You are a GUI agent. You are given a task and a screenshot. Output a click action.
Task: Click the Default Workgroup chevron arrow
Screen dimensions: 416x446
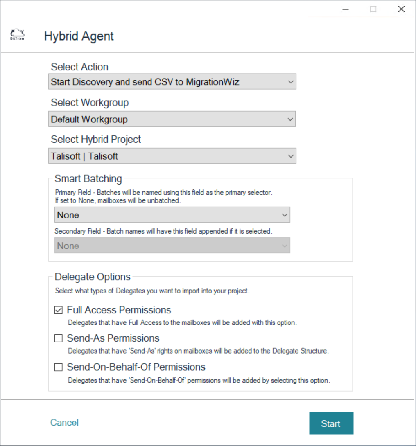click(x=290, y=119)
